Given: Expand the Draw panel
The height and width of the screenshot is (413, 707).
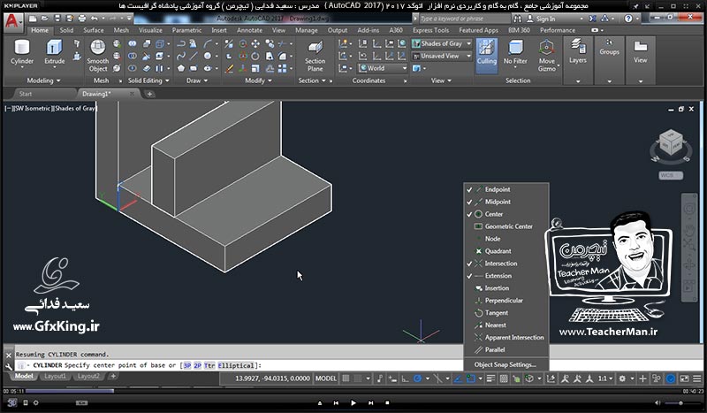Looking at the screenshot, I should click(x=197, y=80).
